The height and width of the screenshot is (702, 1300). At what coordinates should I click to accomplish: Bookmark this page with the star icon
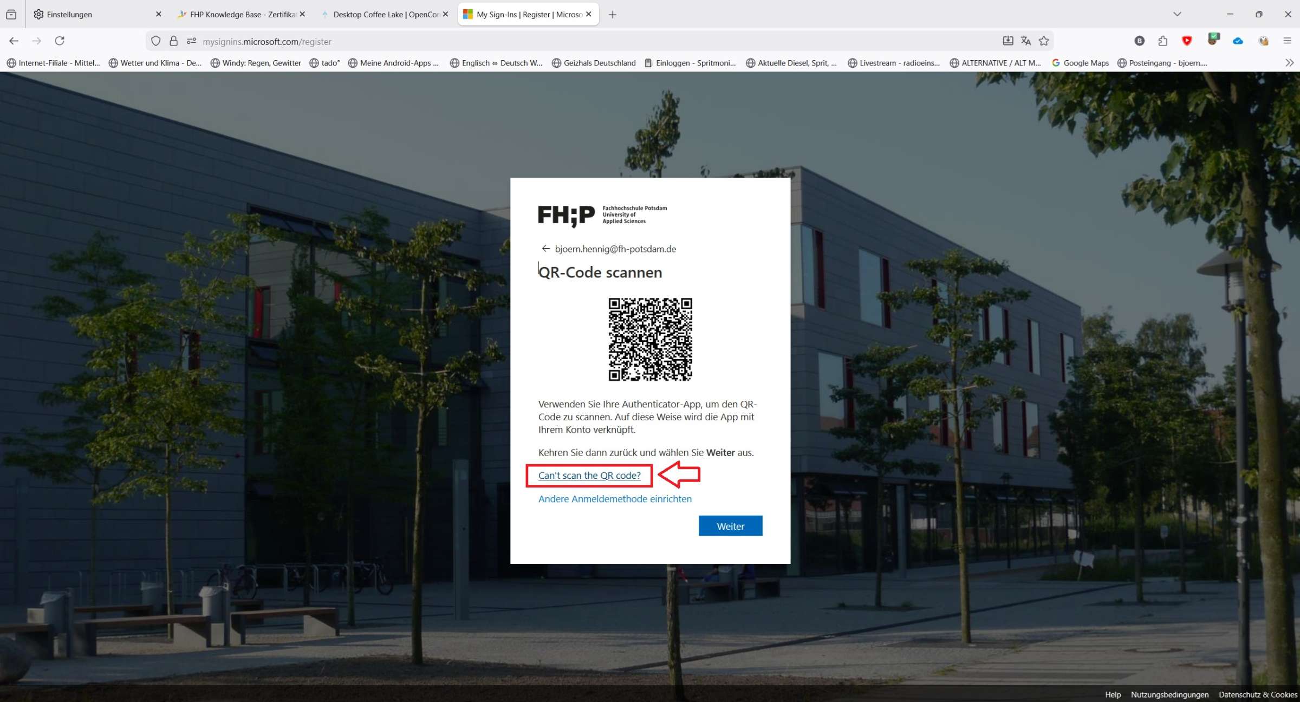click(x=1044, y=41)
